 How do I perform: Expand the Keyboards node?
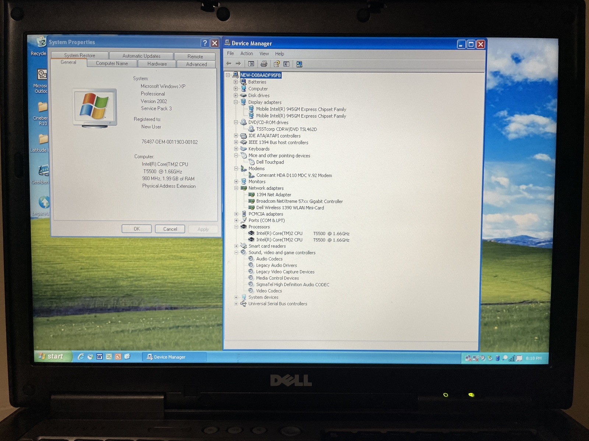pyautogui.click(x=236, y=149)
